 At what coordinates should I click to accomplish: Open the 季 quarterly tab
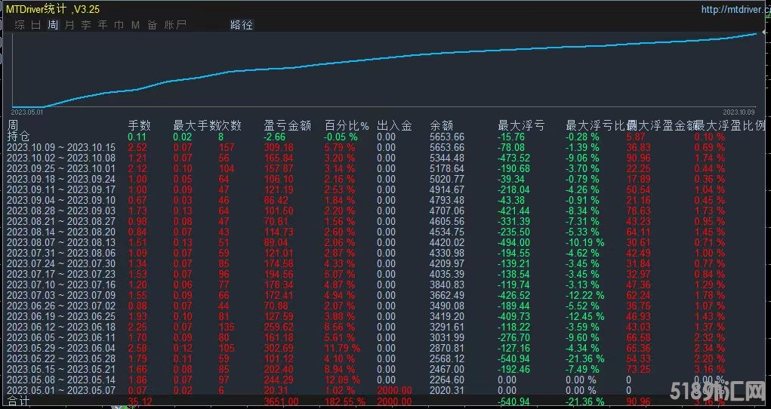point(86,25)
